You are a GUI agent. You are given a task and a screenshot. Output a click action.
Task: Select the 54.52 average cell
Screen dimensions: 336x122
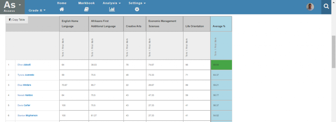click(x=221, y=115)
